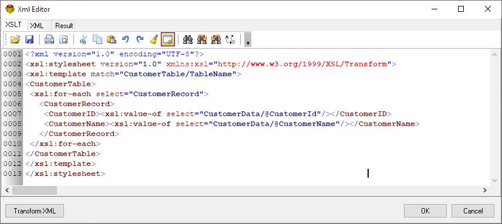Image resolution: width=502 pixels, height=224 pixels.
Task: Open Print Preview from the toolbar
Action: pyautogui.click(x=63, y=40)
